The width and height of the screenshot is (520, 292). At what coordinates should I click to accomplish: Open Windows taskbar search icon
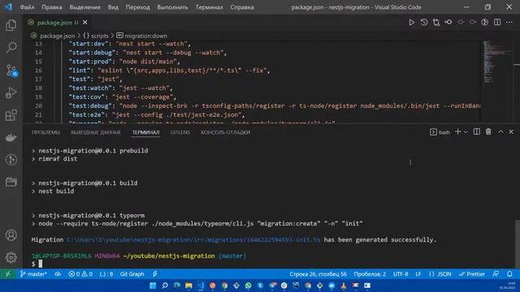coord(165,286)
